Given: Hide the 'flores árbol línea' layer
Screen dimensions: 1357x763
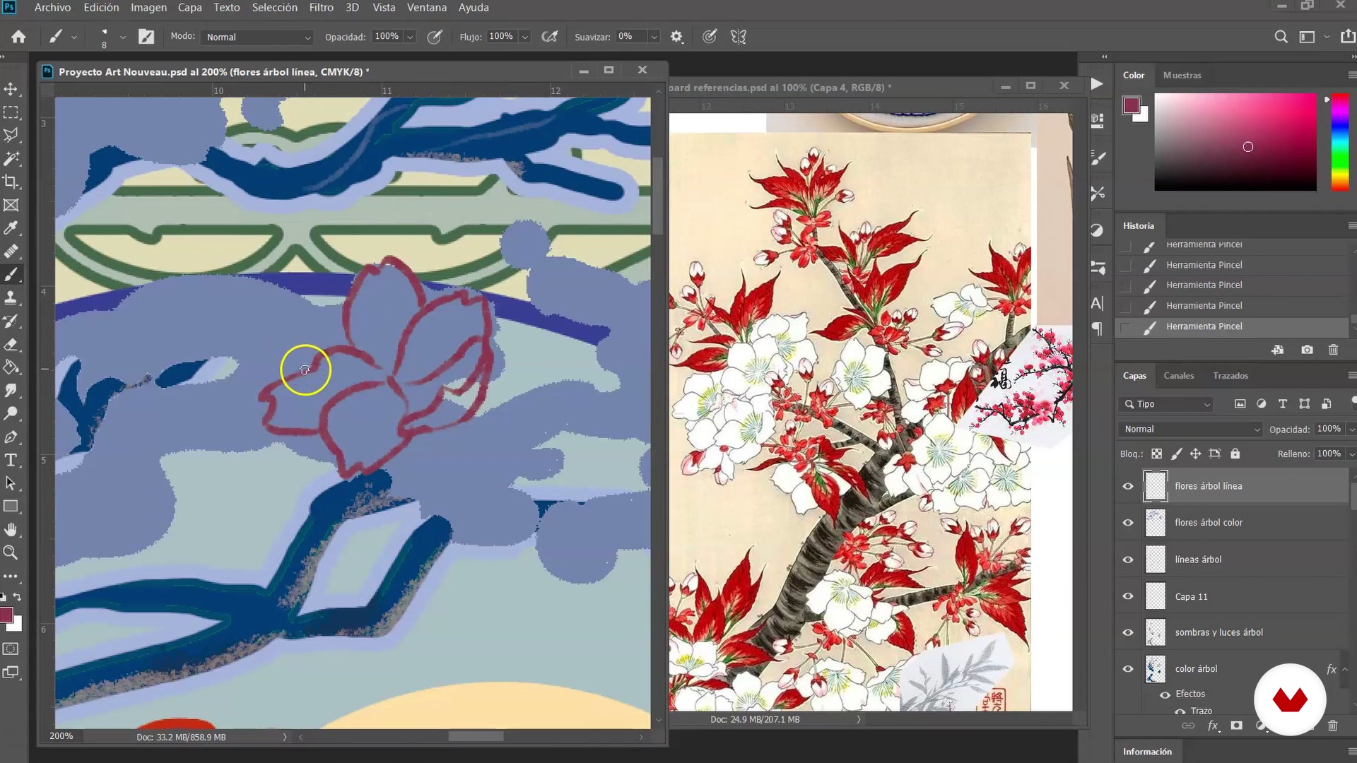Looking at the screenshot, I should [1128, 486].
